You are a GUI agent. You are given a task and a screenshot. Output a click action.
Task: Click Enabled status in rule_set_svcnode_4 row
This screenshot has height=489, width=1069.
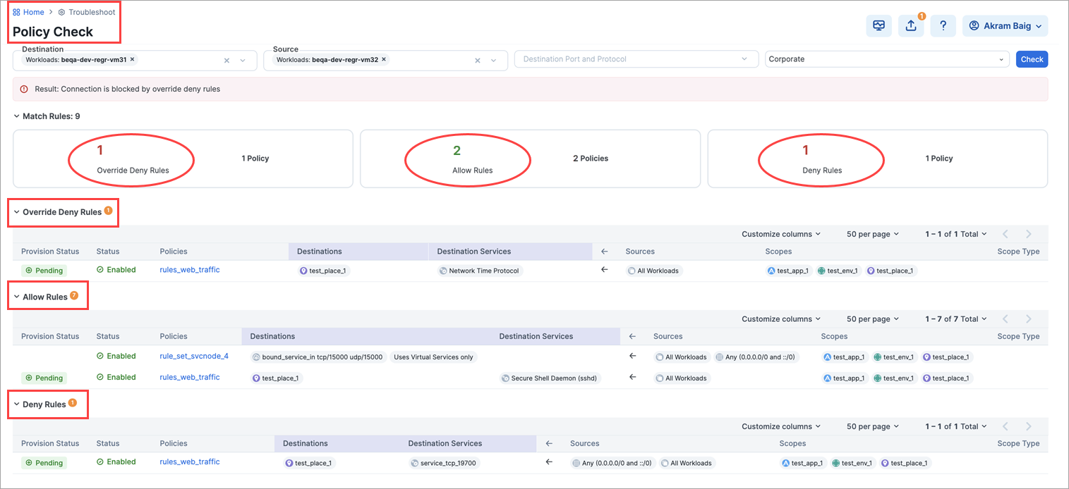pos(116,356)
